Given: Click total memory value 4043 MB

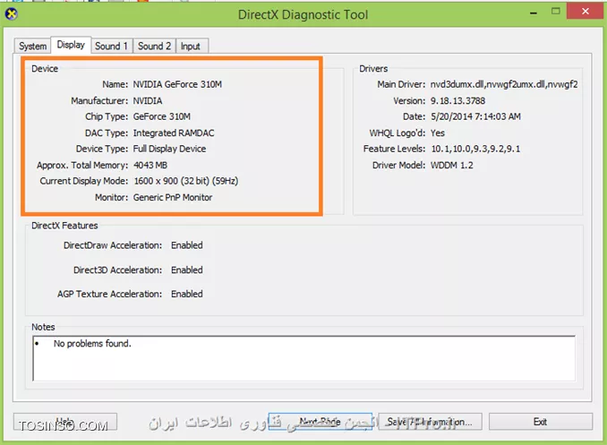Looking at the screenshot, I should (x=150, y=165).
